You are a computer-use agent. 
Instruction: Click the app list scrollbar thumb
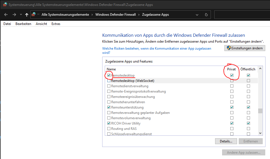click(x=260, y=111)
